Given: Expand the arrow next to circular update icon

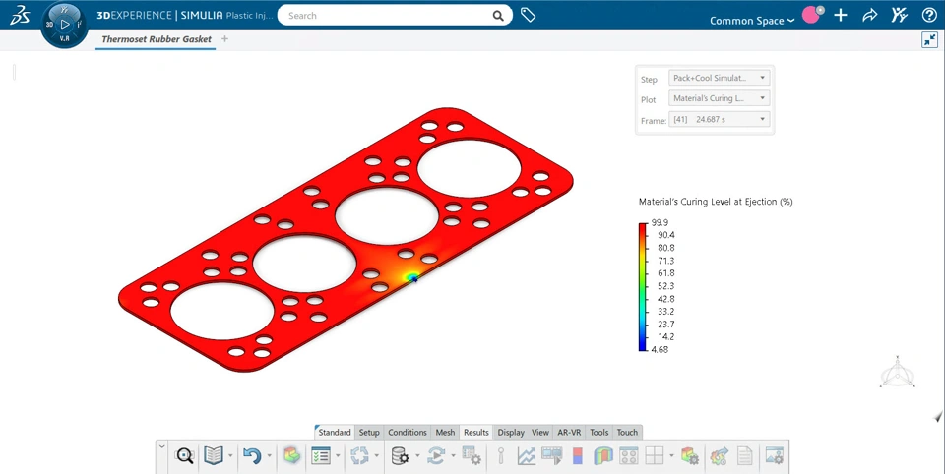Looking at the screenshot, I should coord(376,456).
